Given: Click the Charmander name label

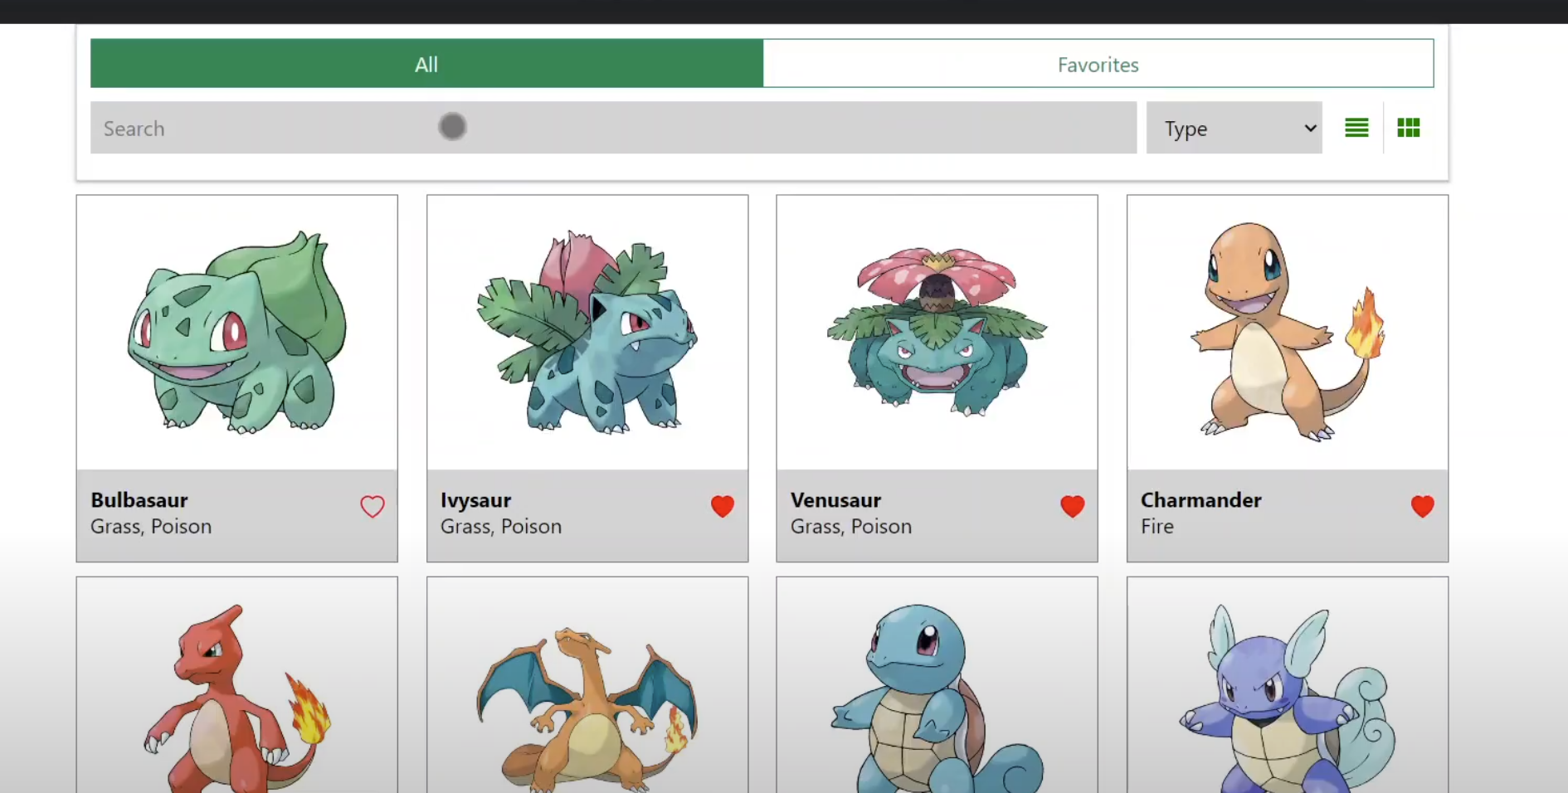Looking at the screenshot, I should [1200, 500].
